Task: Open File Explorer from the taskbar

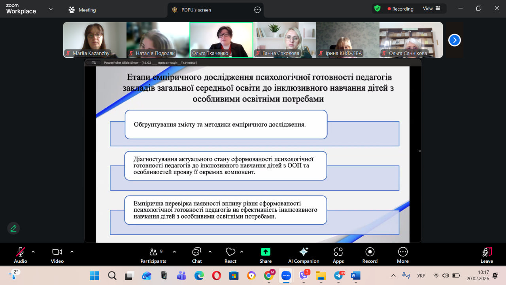Action: [x=321, y=275]
